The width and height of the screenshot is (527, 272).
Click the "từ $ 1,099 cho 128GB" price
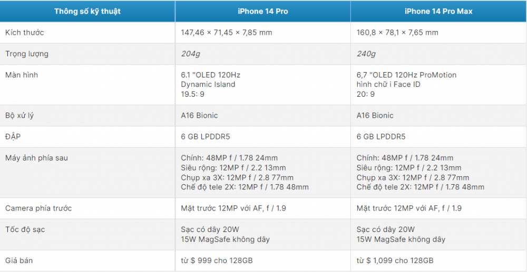[x=395, y=261]
